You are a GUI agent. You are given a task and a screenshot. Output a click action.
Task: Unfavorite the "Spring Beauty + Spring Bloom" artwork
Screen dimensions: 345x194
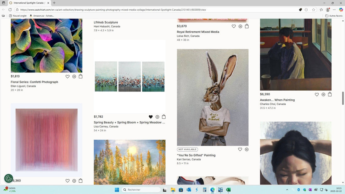pos(150,117)
